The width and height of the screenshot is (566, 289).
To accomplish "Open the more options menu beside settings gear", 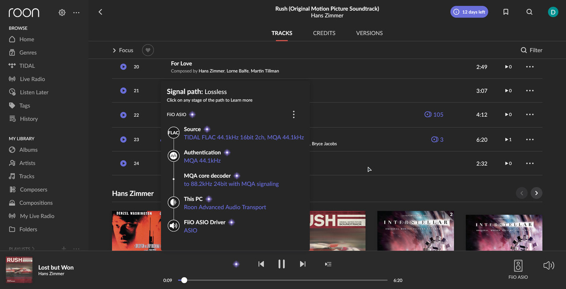I will tap(76, 13).
